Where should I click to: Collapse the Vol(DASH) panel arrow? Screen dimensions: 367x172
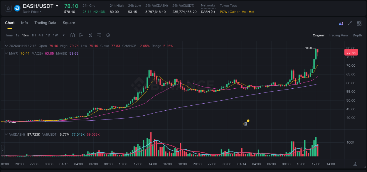click(x=6, y=134)
